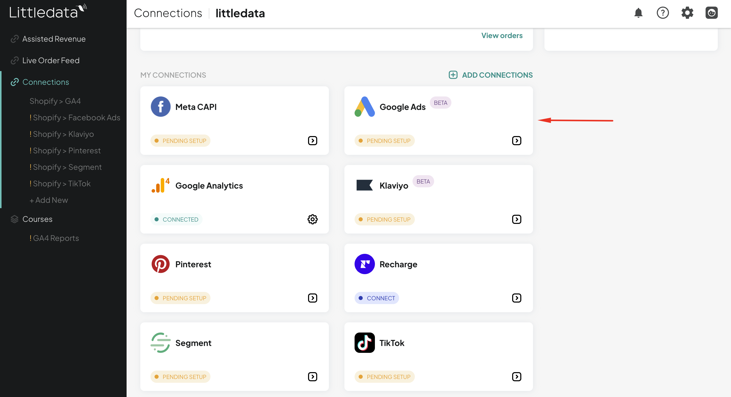Click the Littledata logo

click(48, 12)
